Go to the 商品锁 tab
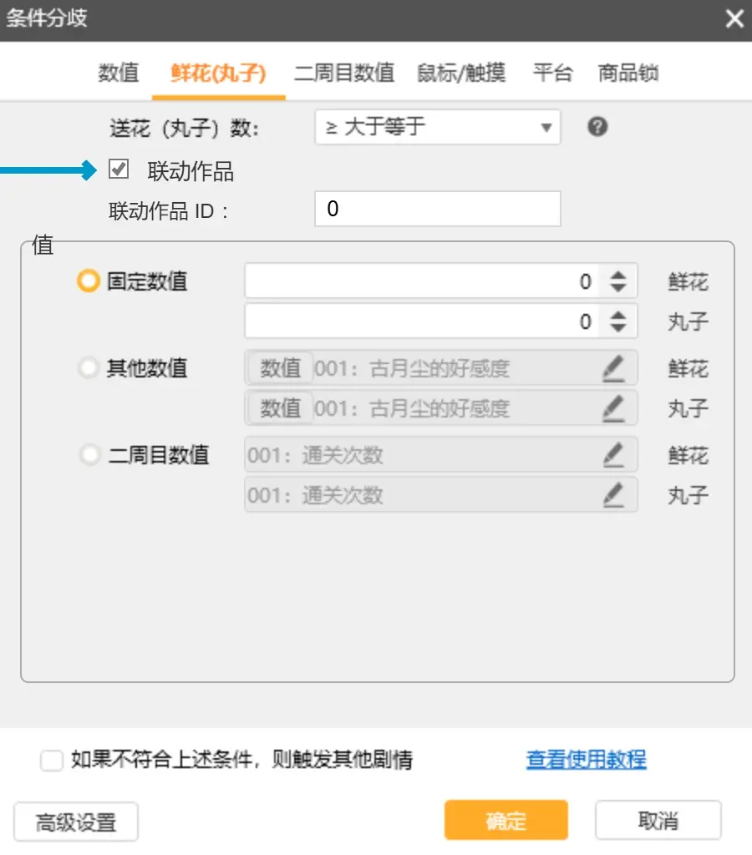The height and width of the screenshot is (855, 752). click(x=628, y=73)
